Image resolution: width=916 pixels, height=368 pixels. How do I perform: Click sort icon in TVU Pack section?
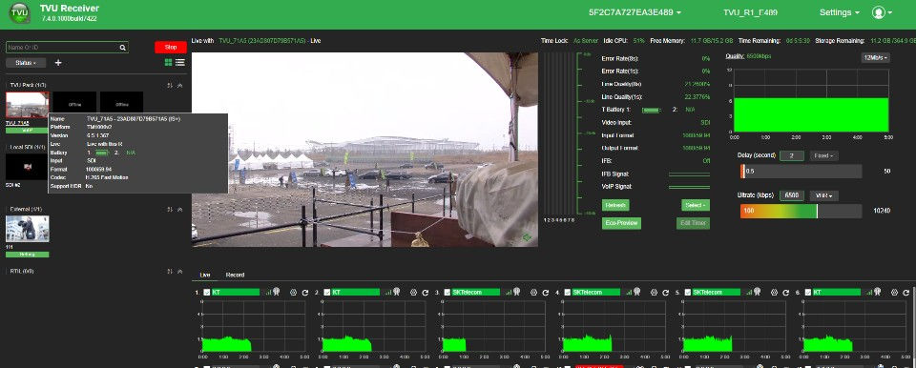tap(170, 85)
